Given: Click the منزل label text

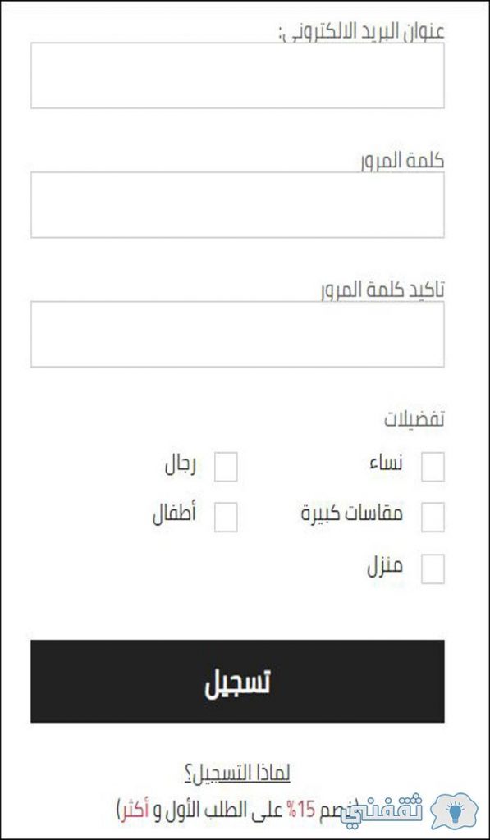Looking at the screenshot, I should coord(385,567).
